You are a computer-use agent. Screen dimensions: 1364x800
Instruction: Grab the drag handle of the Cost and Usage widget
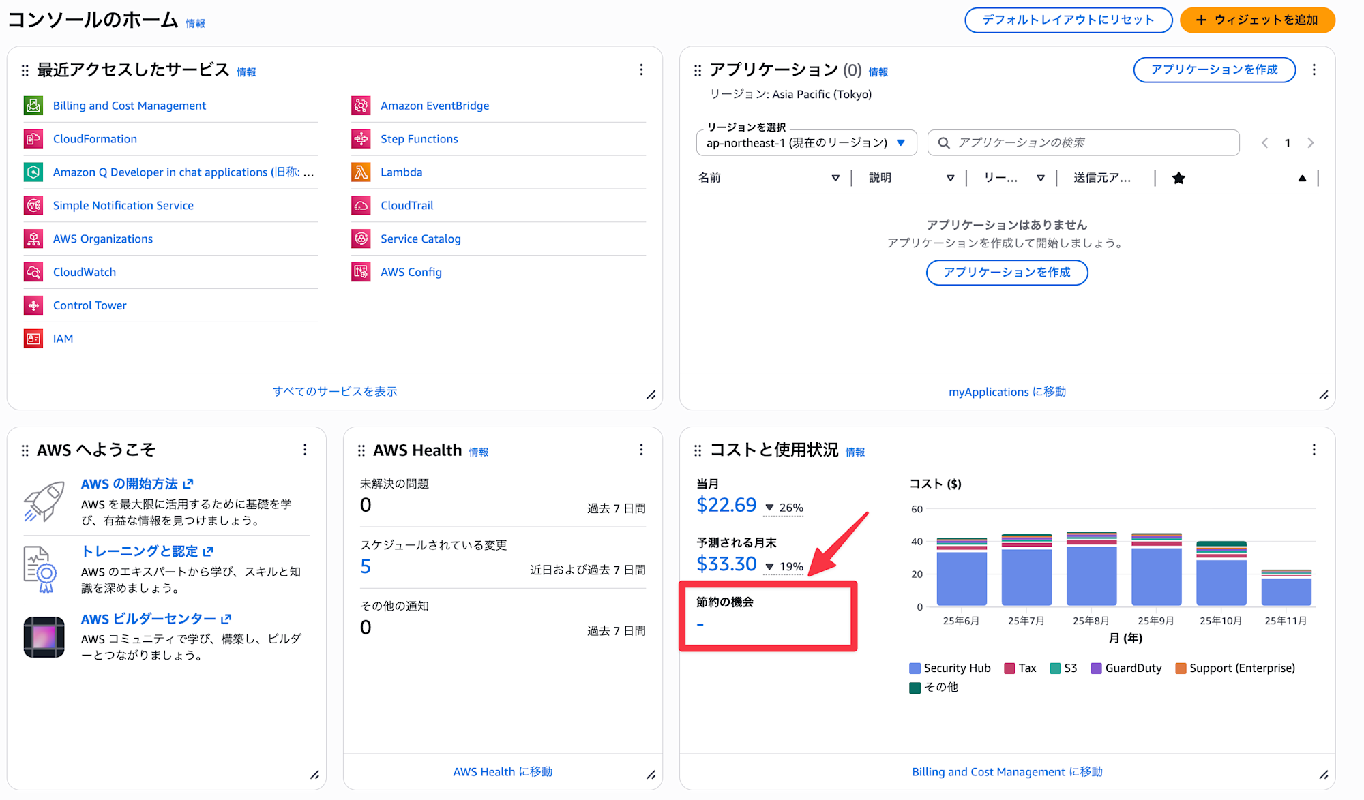click(697, 450)
